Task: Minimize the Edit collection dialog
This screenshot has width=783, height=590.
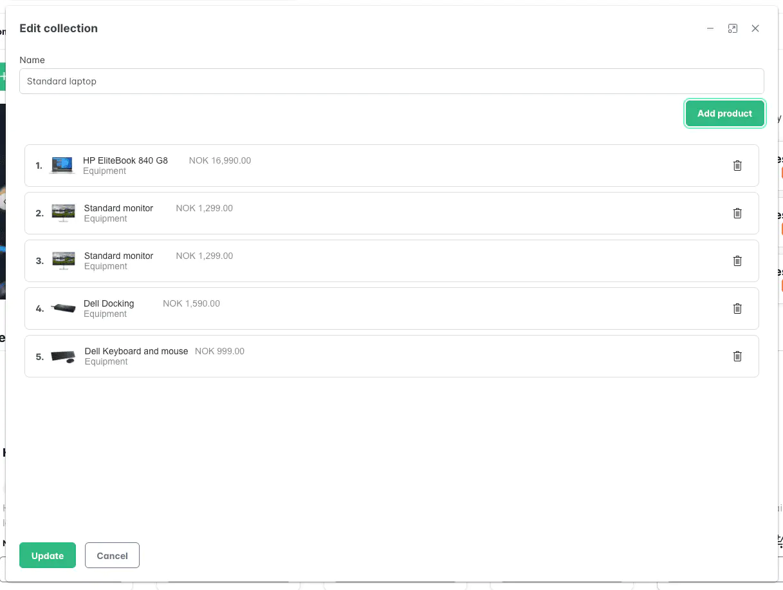Action: (x=710, y=28)
